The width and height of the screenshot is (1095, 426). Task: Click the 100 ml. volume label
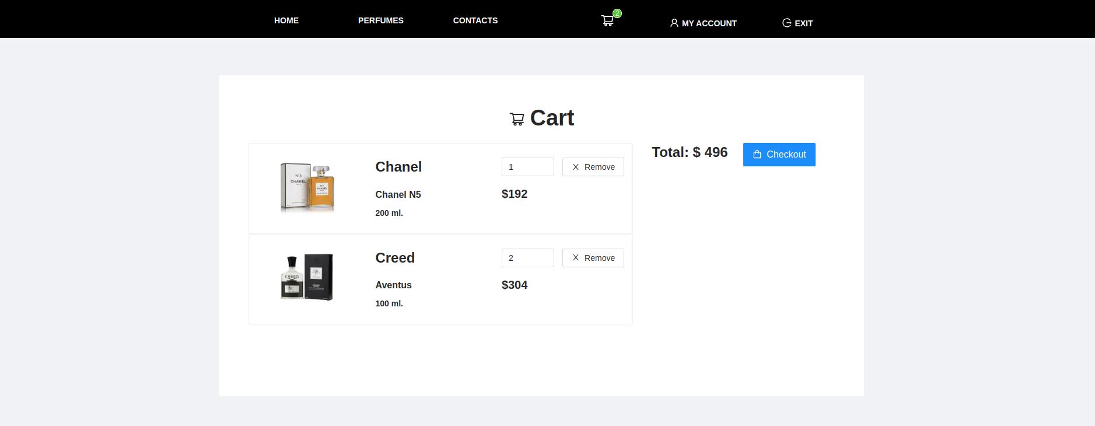pyautogui.click(x=389, y=303)
